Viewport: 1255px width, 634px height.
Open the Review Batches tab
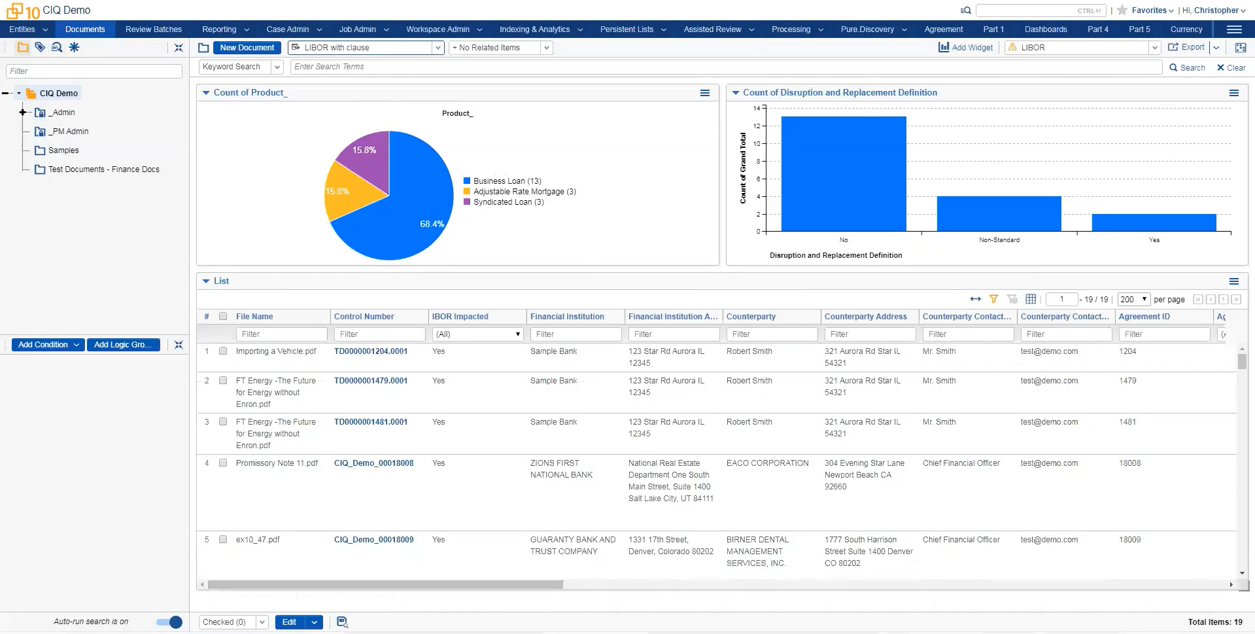(154, 29)
